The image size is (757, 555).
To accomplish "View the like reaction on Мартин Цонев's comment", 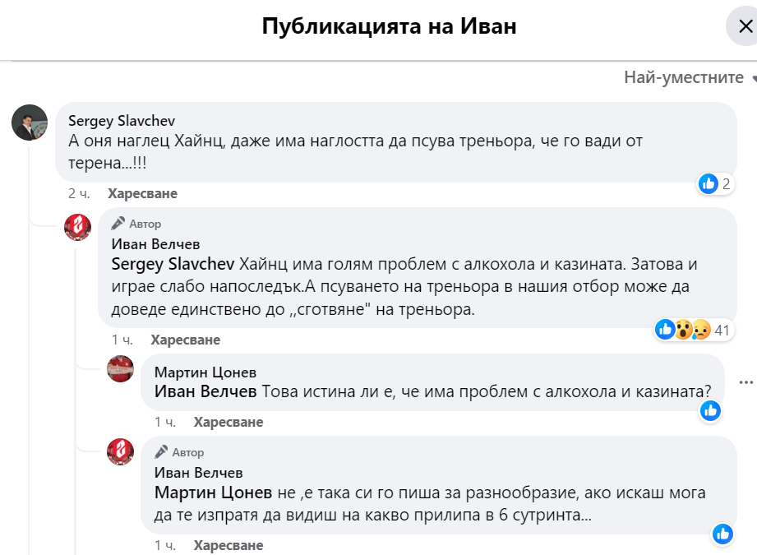I will 710,410.
